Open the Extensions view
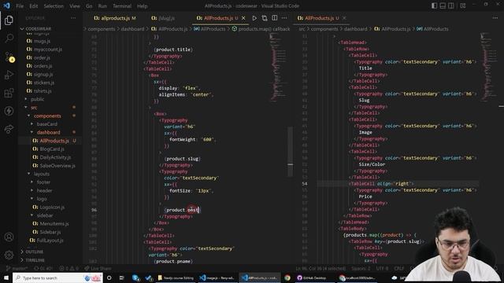Image resolution: width=504 pixels, height=283 pixels. coord(9,93)
